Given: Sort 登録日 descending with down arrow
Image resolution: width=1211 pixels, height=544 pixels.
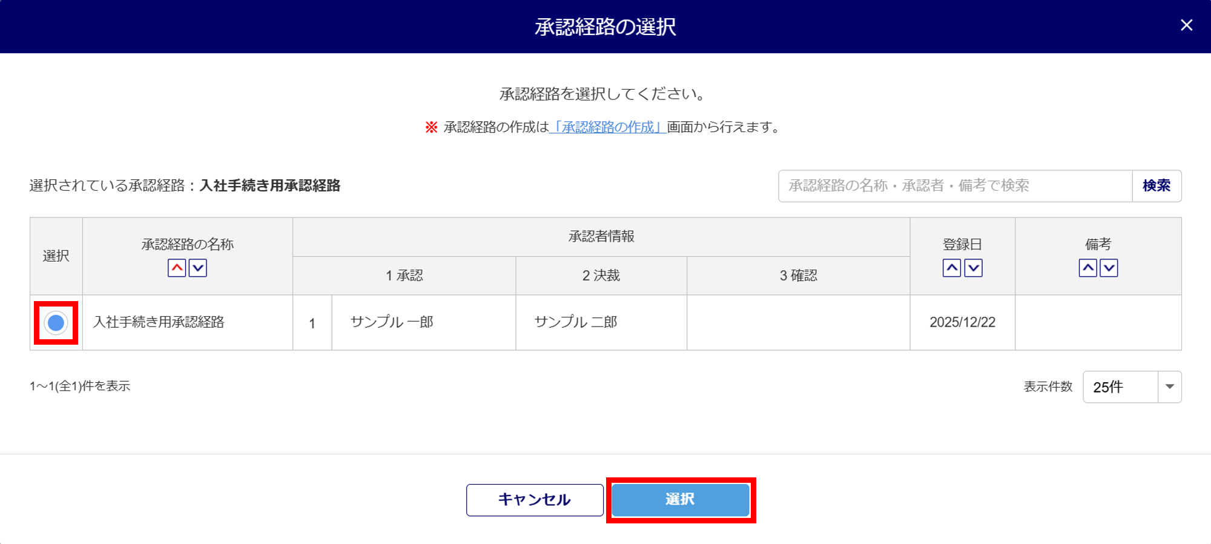Looking at the screenshot, I should (973, 268).
